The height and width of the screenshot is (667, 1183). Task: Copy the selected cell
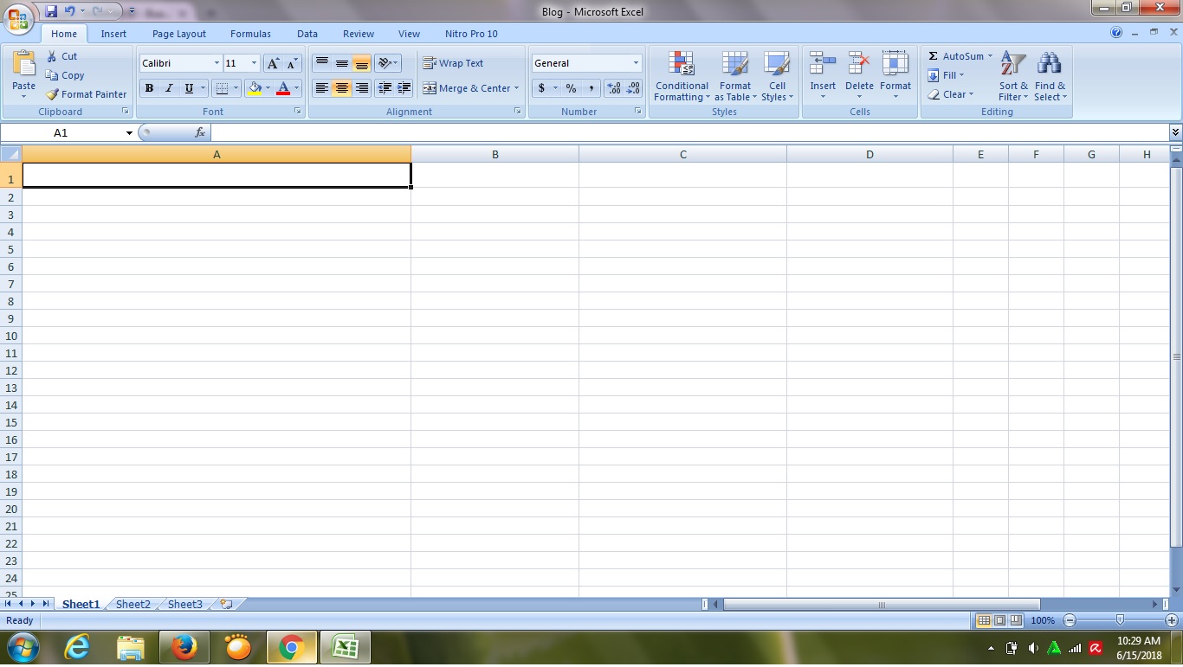65,75
